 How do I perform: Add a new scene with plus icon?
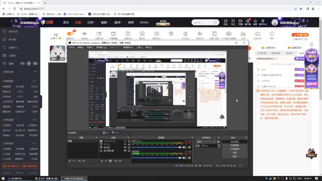(70, 161)
